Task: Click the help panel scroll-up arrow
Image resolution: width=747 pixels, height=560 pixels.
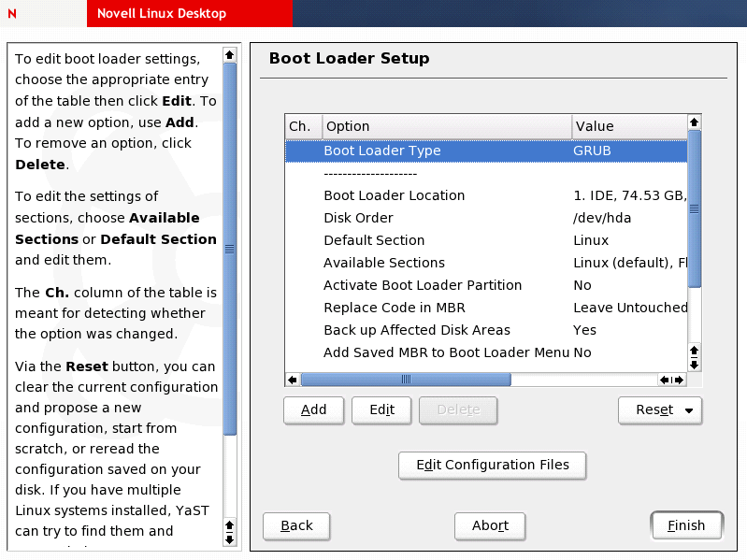Action: (x=230, y=55)
